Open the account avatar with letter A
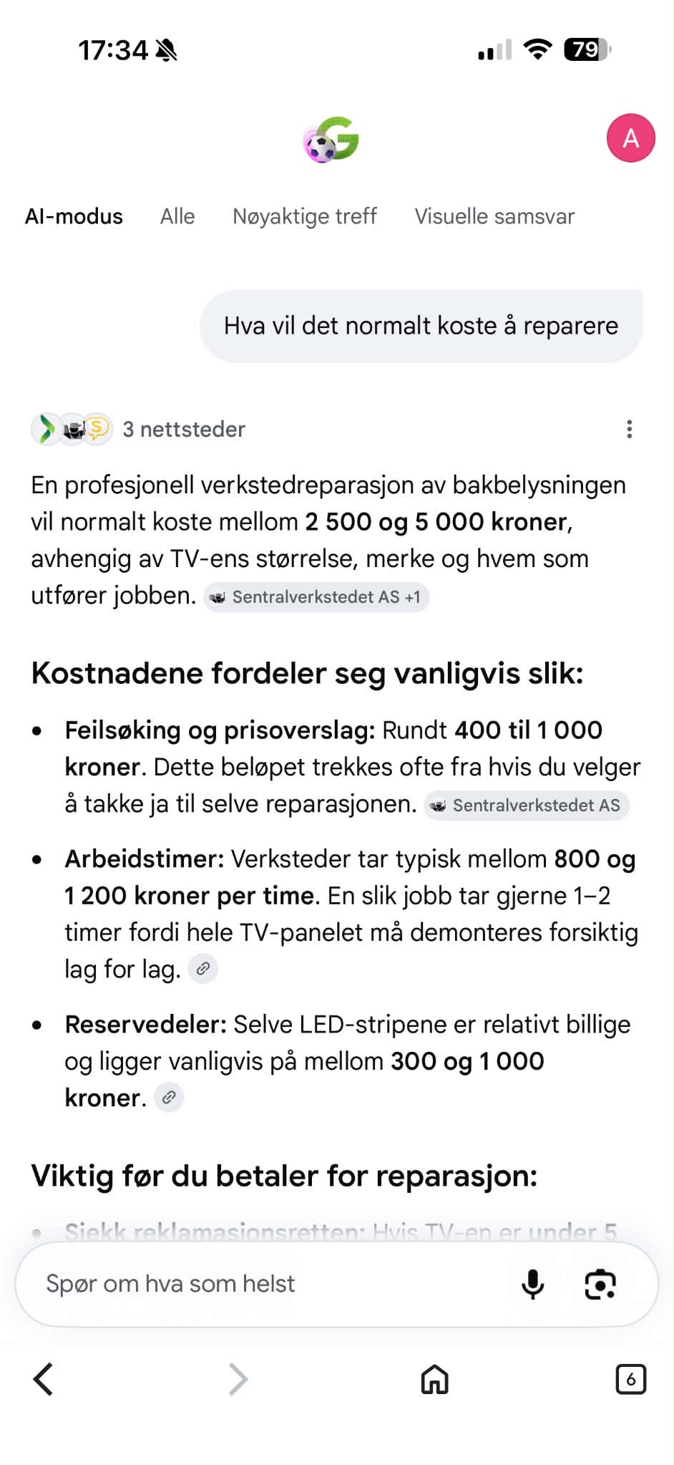The width and height of the screenshot is (674, 1465). [630, 137]
